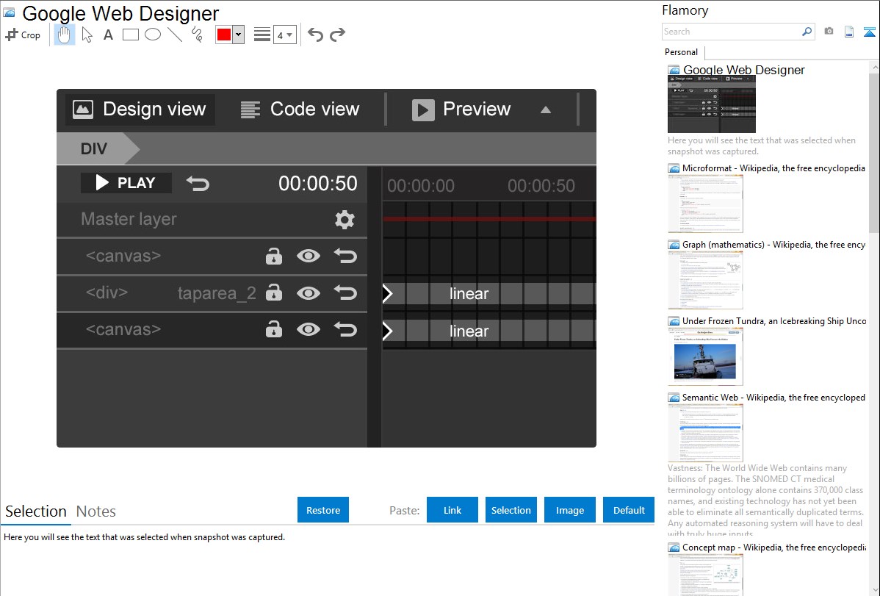This screenshot has height=596, width=880.
Task: Redo the last annotation
Action: [x=337, y=35]
